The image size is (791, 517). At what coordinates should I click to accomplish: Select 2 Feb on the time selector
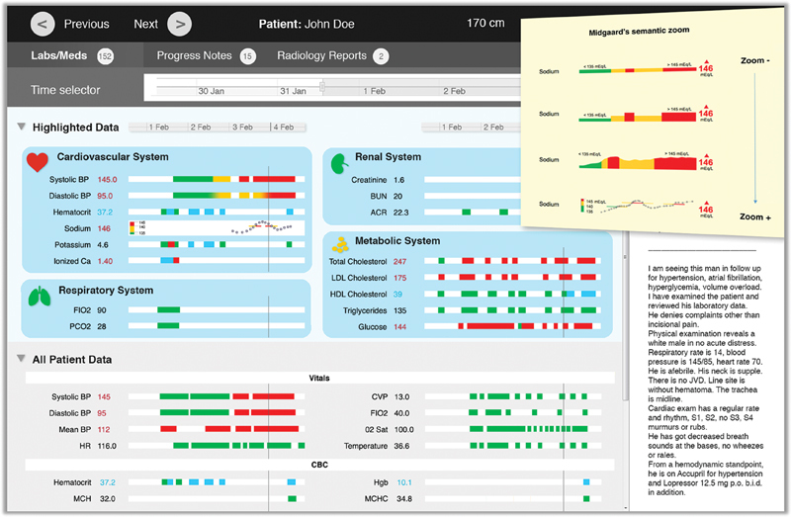tap(454, 91)
